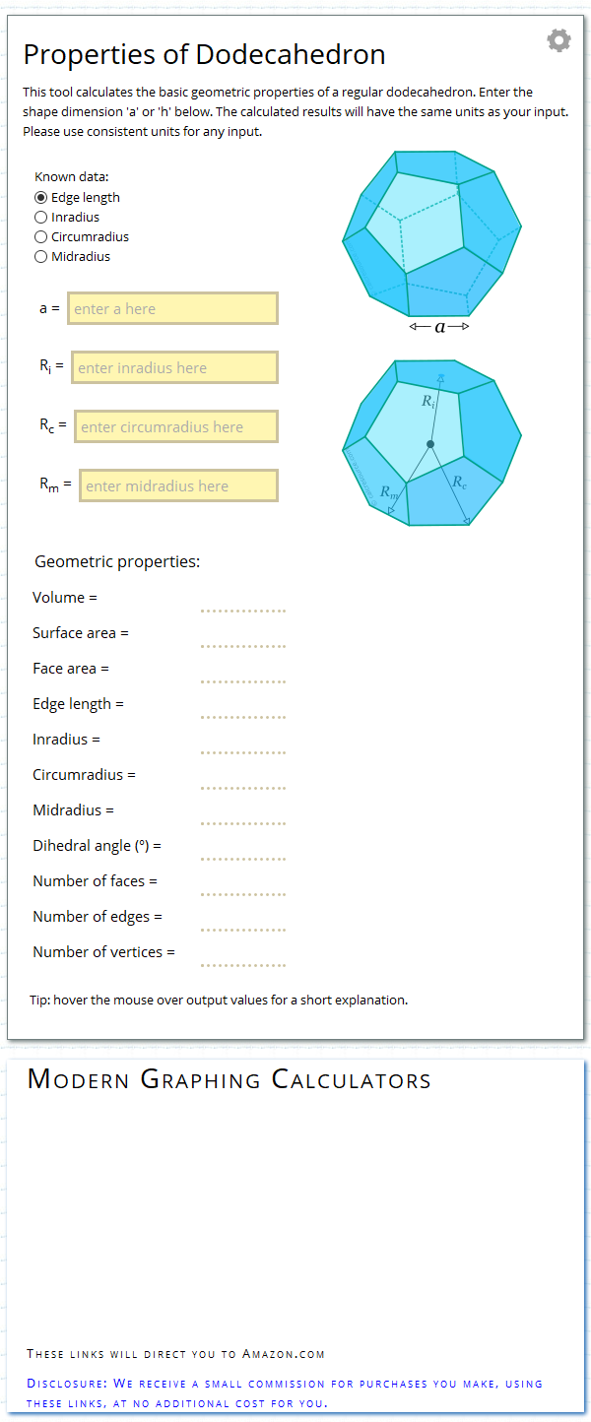Click the Number of vertices output field
Screen dimensions: 591x1422
(242, 963)
